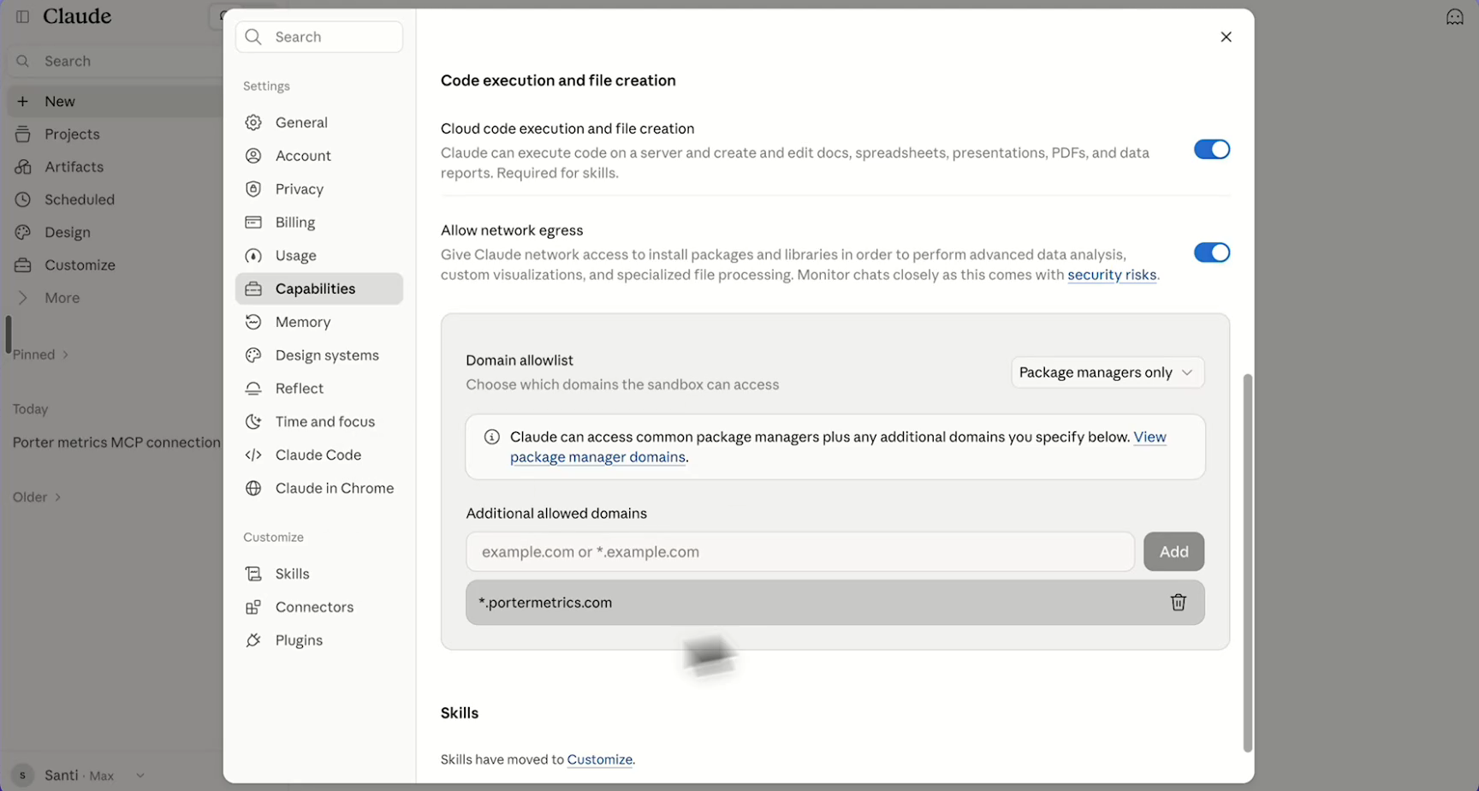Click the Artifacts icon in the sidebar
Image resolution: width=1479 pixels, height=791 pixels.
click(23, 167)
